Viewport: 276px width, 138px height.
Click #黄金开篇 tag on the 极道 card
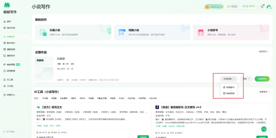click(180, 126)
